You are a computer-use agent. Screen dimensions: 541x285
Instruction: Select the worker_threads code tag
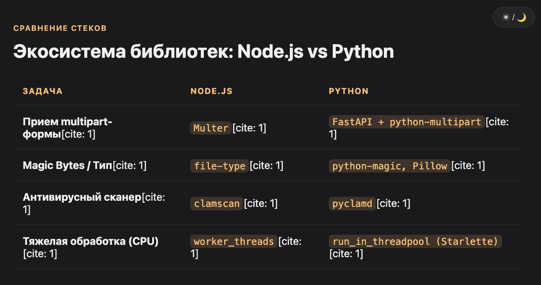(x=234, y=241)
